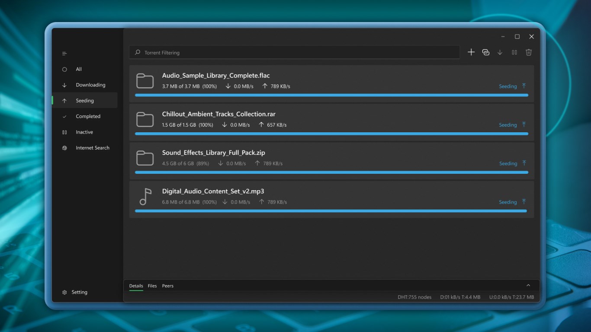Expand the details panel with chevron
591x332 pixels.
(x=528, y=286)
